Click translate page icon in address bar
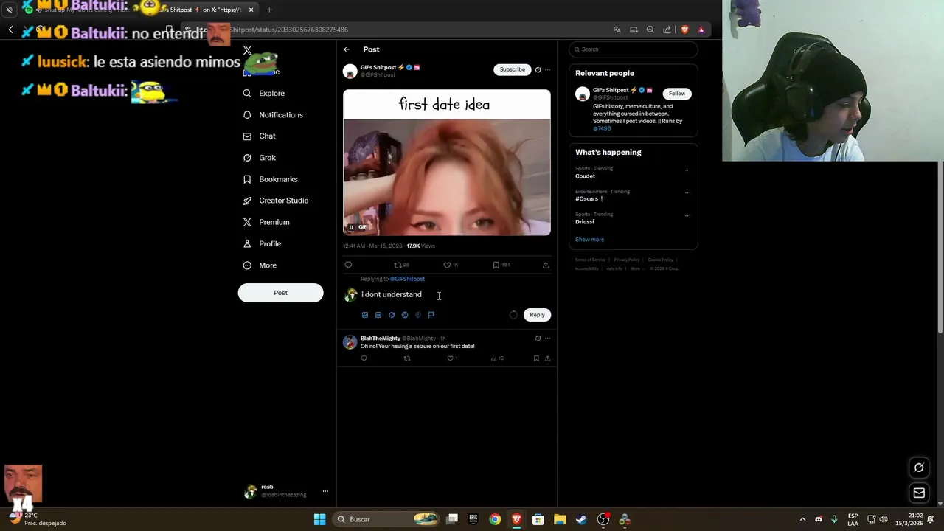The height and width of the screenshot is (531, 944). coord(617,29)
